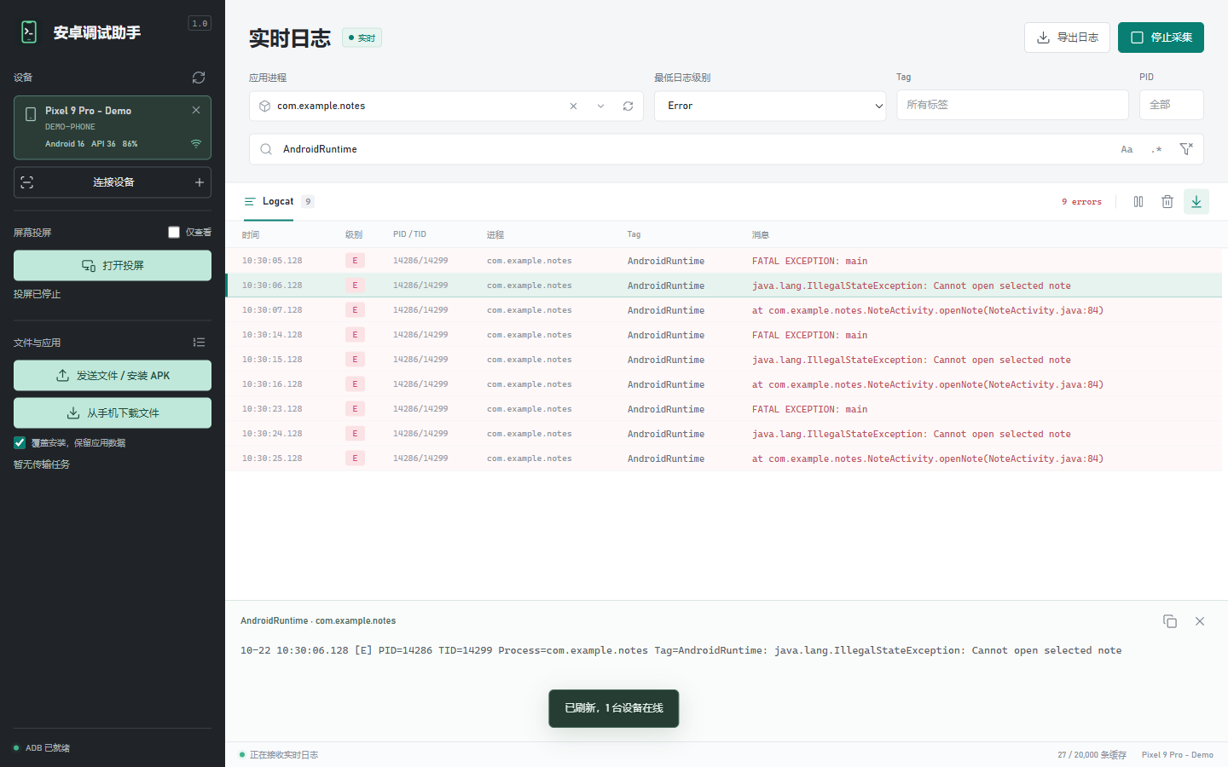Enable the 仅查看 checkbox
This screenshot has width=1228, height=767.
click(174, 233)
